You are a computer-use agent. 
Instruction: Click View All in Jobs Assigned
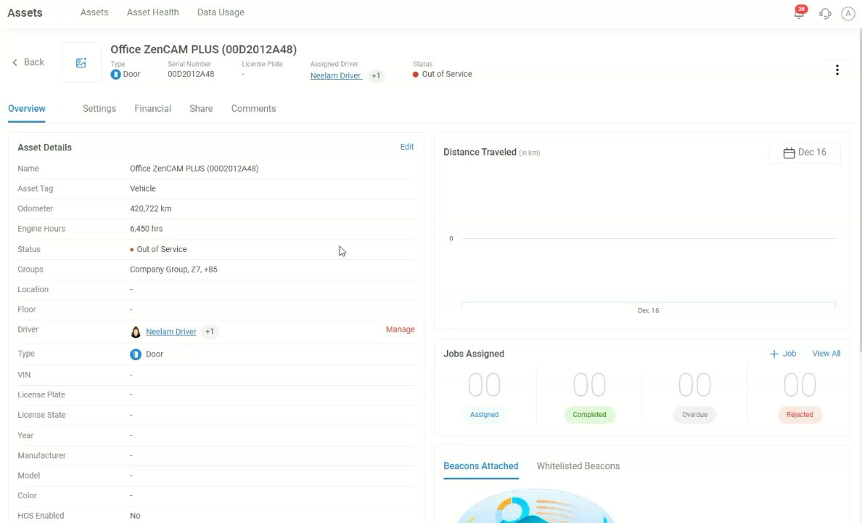pyautogui.click(x=826, y=354)
